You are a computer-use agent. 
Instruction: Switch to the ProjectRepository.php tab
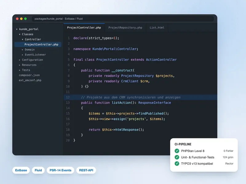(125, 28)
